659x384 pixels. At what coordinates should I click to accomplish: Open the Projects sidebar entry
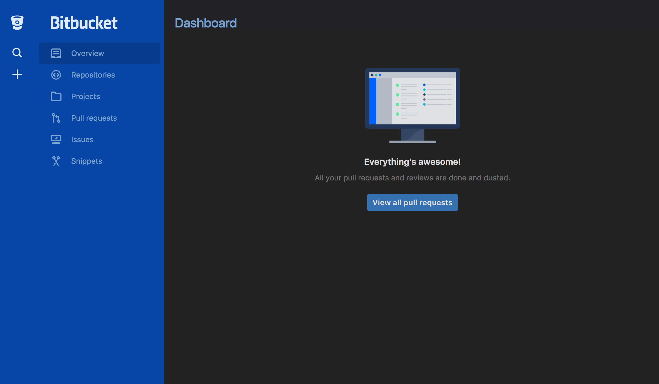(x=85, y=96)
